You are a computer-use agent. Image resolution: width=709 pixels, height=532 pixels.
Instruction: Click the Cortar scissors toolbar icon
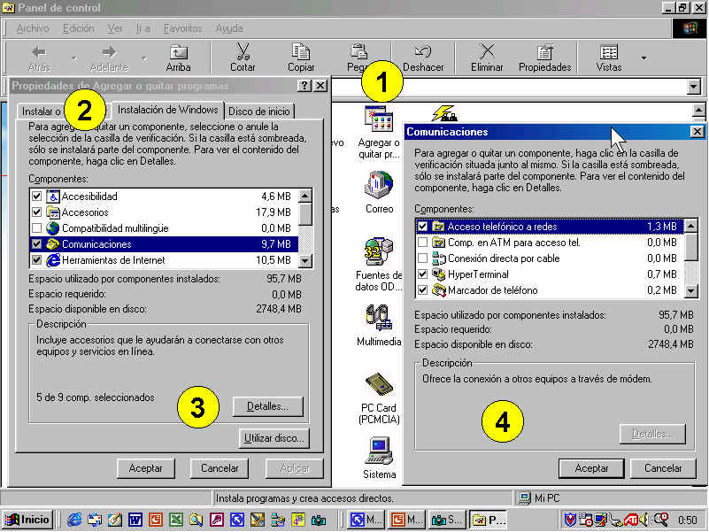[243, 52]
